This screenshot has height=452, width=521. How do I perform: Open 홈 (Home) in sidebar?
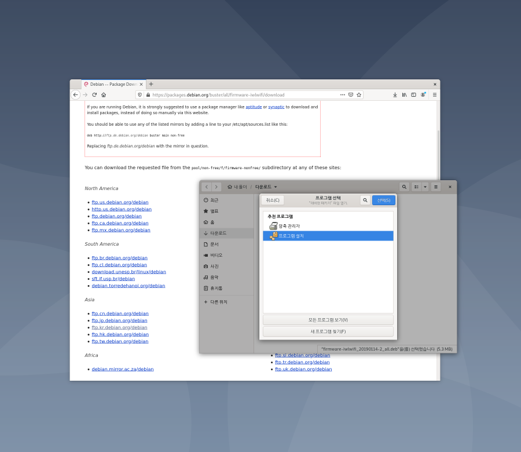(x=227, y=222)
